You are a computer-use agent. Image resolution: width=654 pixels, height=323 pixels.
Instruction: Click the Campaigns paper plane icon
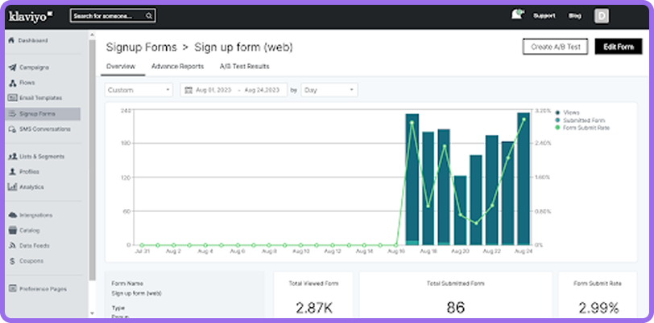point(12,67)
